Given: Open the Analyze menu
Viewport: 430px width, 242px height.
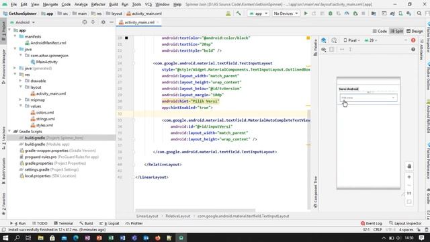Looking at the screenshot, I should point(81,5).
